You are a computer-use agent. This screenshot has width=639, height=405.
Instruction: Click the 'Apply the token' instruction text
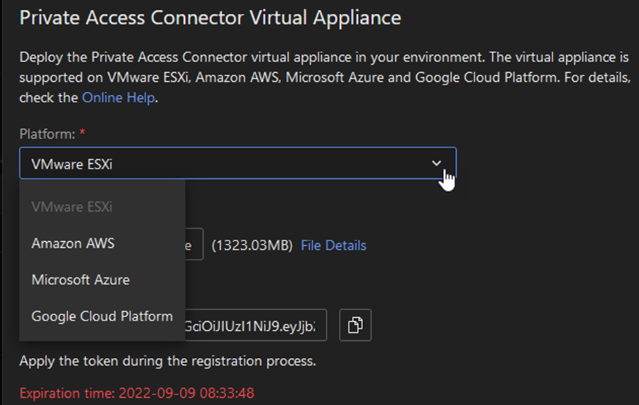[x=168, y=361]
